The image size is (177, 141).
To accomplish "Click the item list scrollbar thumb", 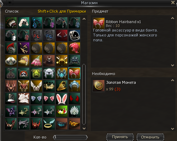I will tap(84, 94).
